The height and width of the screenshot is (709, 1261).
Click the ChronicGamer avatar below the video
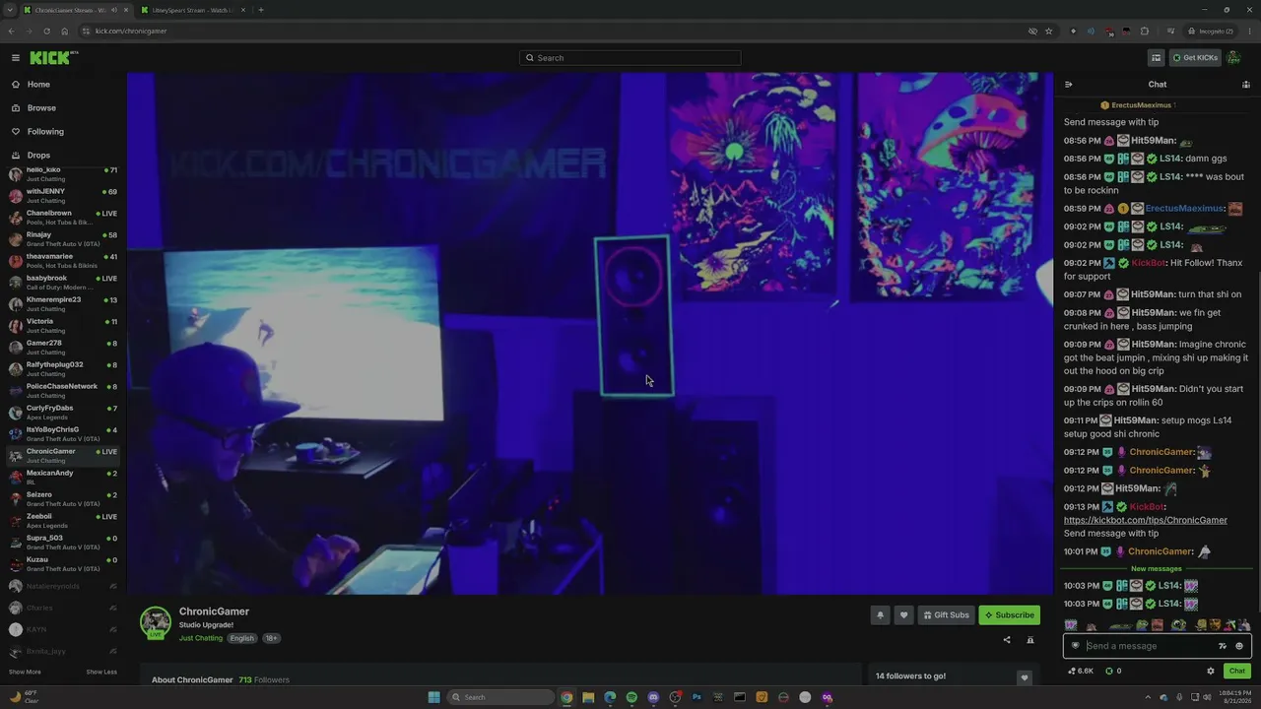[x=156, y=622]
